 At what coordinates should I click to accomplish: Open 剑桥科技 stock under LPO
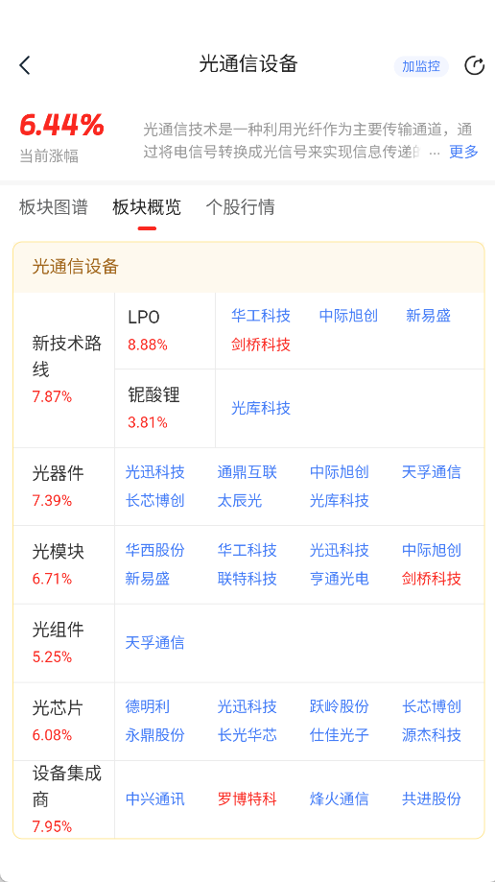coord(260,345)
